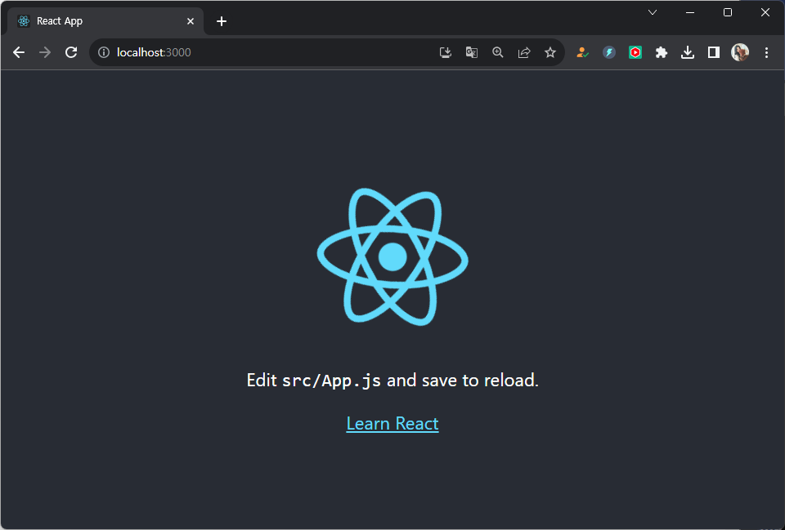The height and width of the screenshot is (530, 785).
Task: Open a new tab
Action: coord(222,21)
